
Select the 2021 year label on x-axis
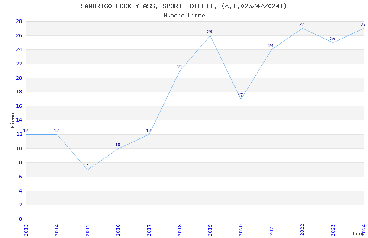pos(272,230)
